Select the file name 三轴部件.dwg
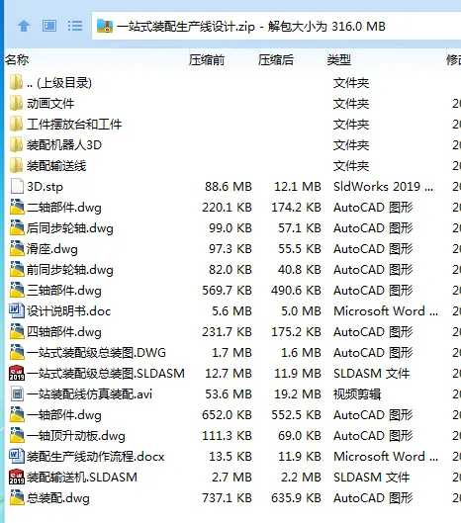The height and width of the screenshot is (523, 461). point(64,291)
